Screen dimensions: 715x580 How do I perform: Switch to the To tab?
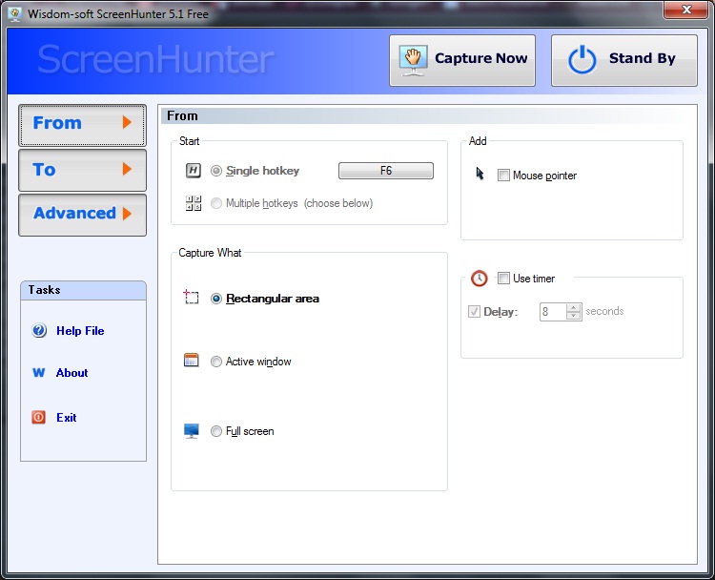click(x=83, y=170)
